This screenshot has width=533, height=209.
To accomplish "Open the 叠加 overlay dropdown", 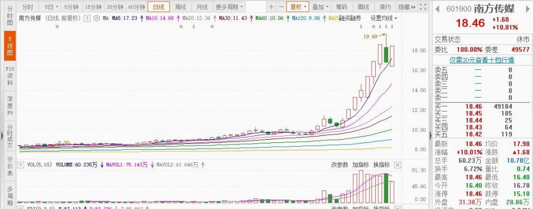I will (x=320, y=7).
